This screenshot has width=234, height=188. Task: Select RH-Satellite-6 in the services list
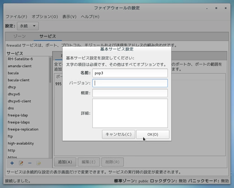(x=28, y=59)
